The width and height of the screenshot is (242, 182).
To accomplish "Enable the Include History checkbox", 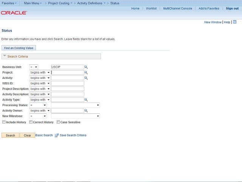I will click(4, 122).
